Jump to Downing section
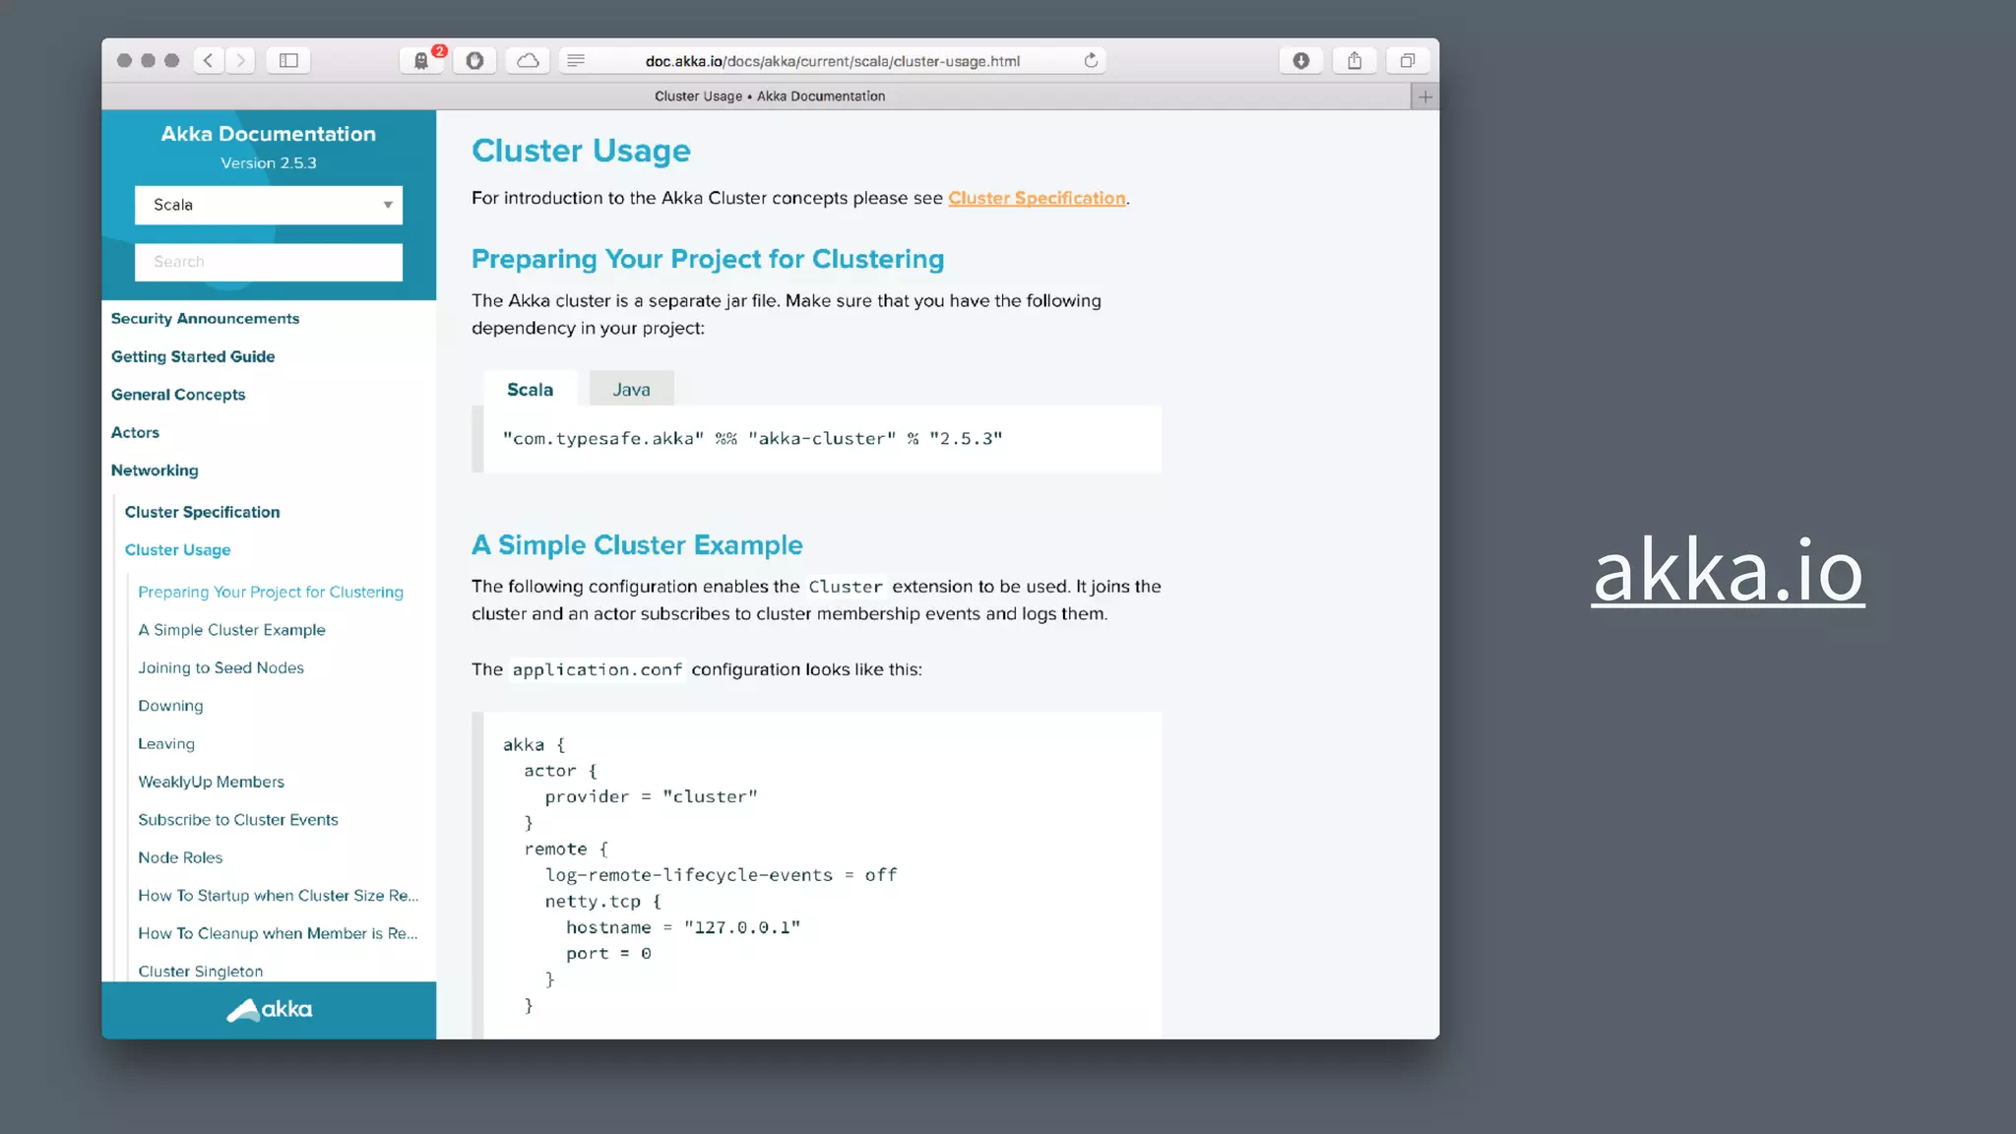Screen dimensions: 2016x1134 [x=170, y=706]
